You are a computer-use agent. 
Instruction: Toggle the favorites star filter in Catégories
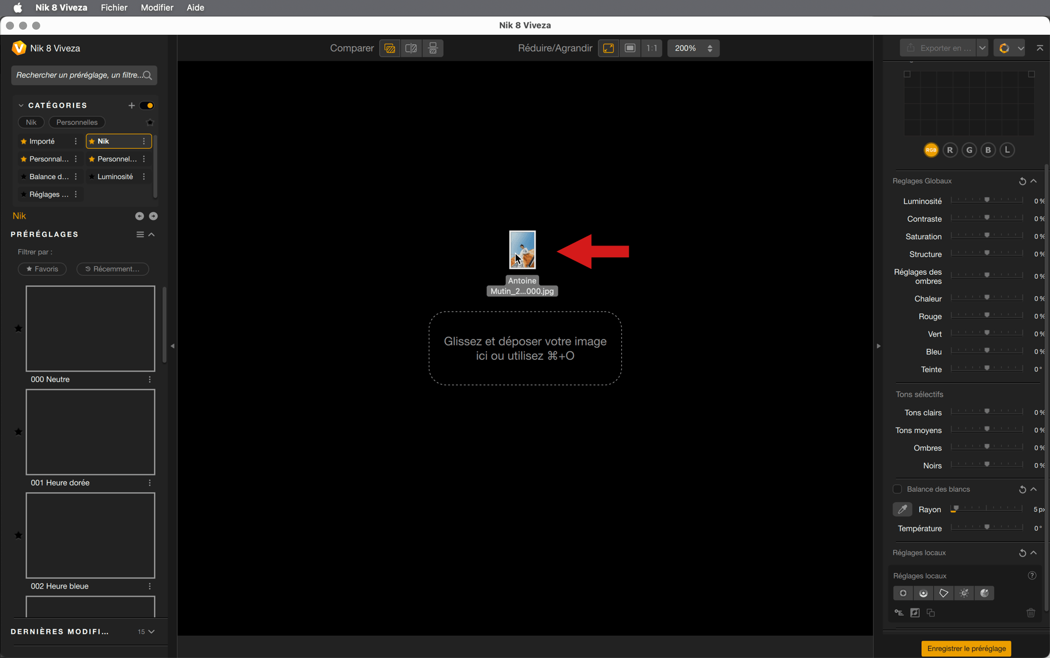pos(150,123)
